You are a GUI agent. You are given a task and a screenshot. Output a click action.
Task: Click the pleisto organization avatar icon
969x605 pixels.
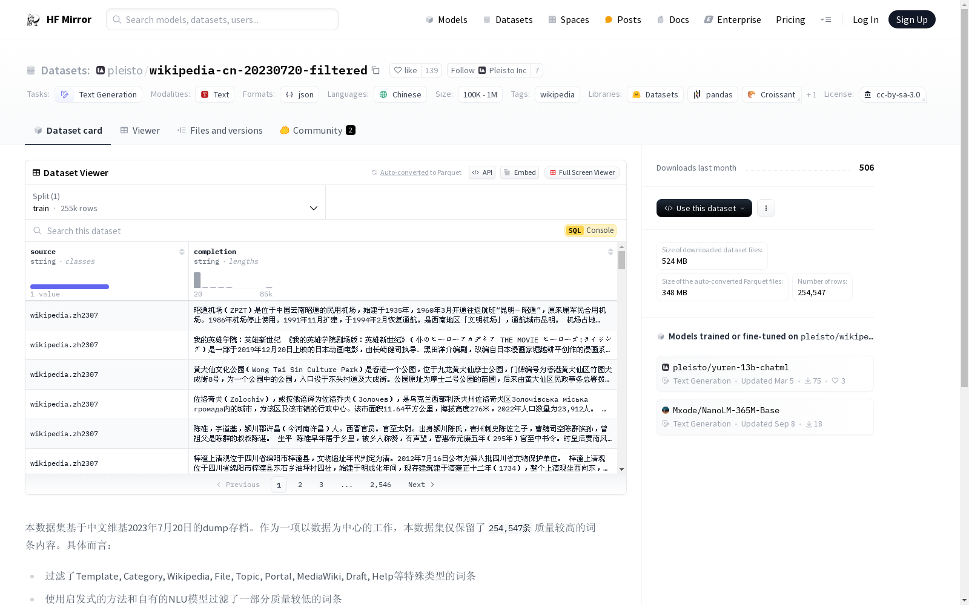click(101, 70)
